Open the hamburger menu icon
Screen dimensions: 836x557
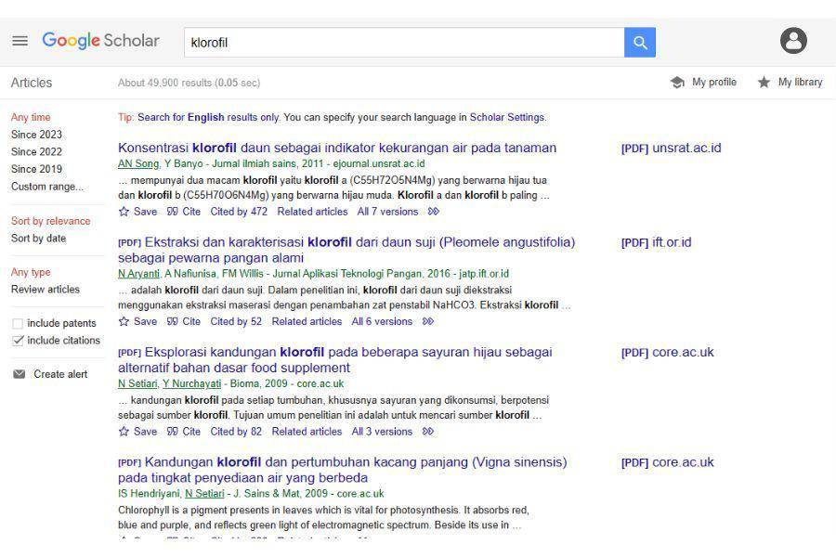pyautogui.click(x=20, y=41)
